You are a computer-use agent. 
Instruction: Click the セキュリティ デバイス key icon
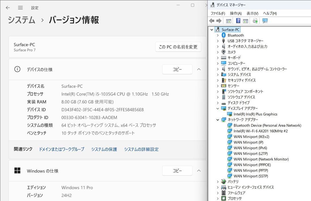224,80
